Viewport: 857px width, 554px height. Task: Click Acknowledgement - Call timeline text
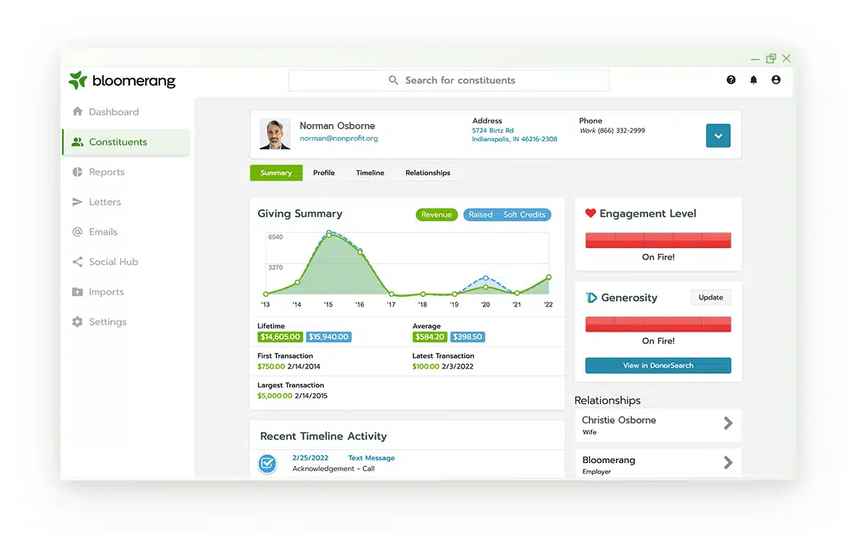(x=333, y=469)
